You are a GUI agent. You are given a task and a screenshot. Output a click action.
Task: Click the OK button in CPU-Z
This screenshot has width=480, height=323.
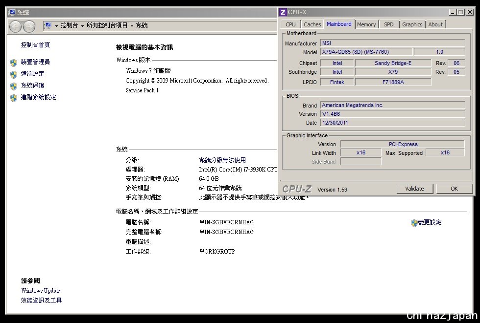click(x=455, y=189)
